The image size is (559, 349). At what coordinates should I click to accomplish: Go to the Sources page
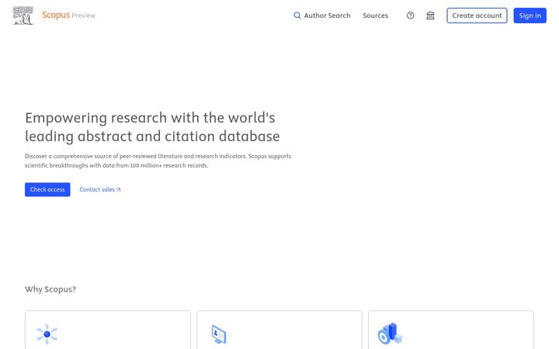pyautogui.click(x=376, y=16)
